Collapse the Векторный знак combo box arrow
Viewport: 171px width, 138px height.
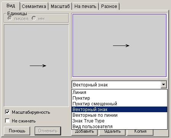(x=164, y=85)
